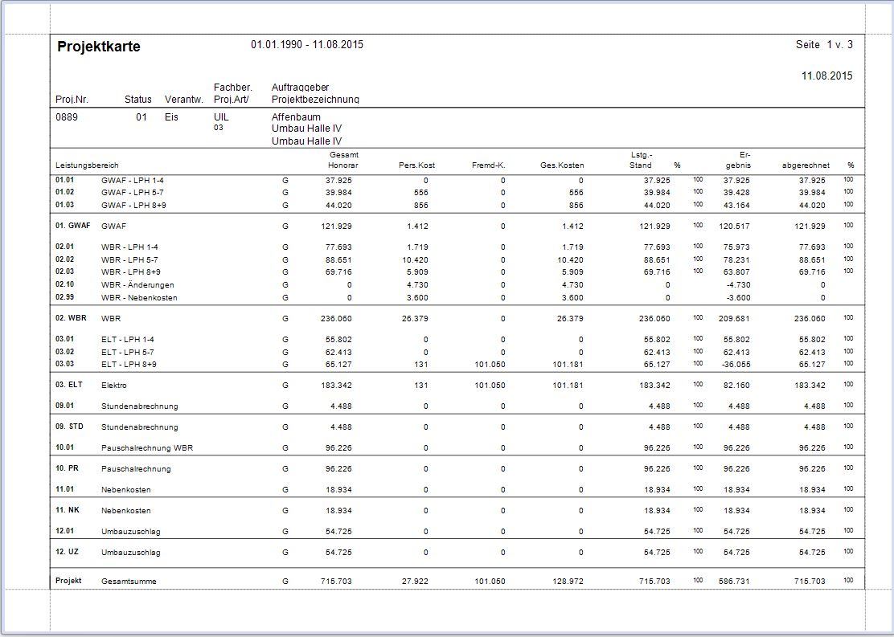Select the WBR - Änderungen row label
The image size is (894, 637).
(x=137, y=285)
